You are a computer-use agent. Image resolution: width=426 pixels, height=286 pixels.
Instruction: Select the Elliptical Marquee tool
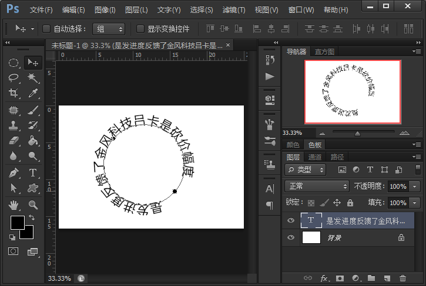14,63
